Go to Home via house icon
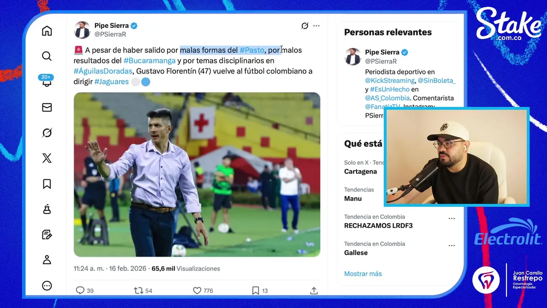Image resolution: width=547 pixels, height=308 pixels. point(47,31)
